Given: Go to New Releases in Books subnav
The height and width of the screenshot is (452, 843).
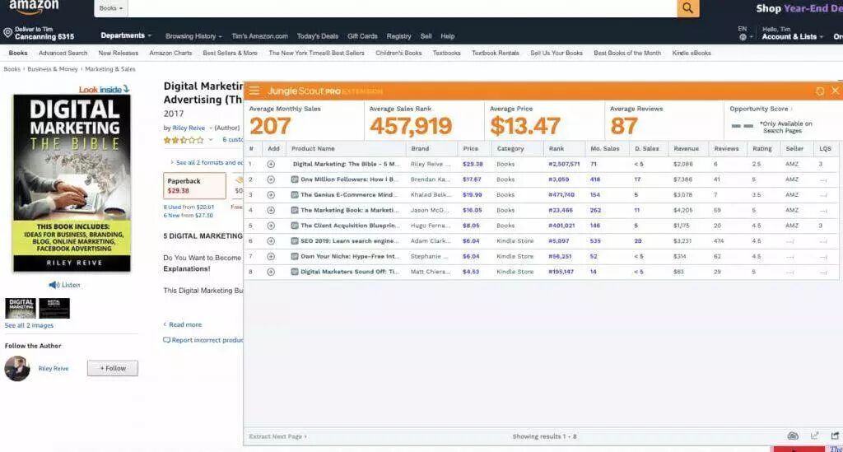Looking at the screenshot, I should [x=119, y=54].
